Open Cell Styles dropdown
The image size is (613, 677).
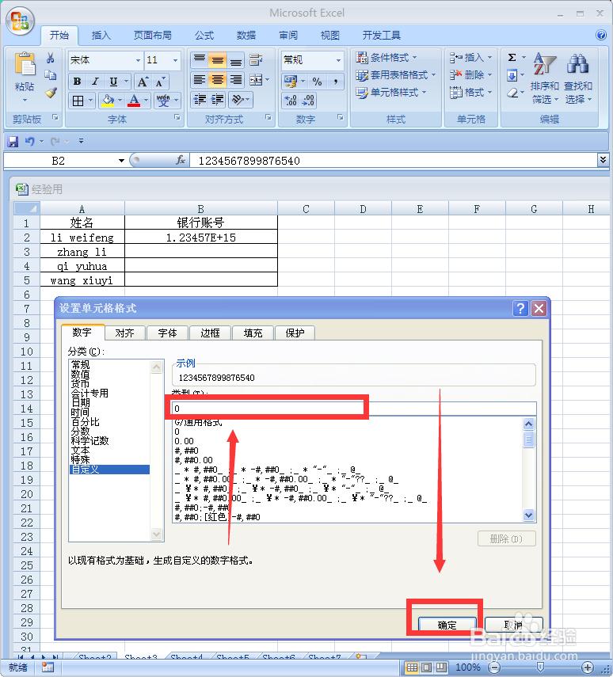pyautogui.click(x=390, y=93)
